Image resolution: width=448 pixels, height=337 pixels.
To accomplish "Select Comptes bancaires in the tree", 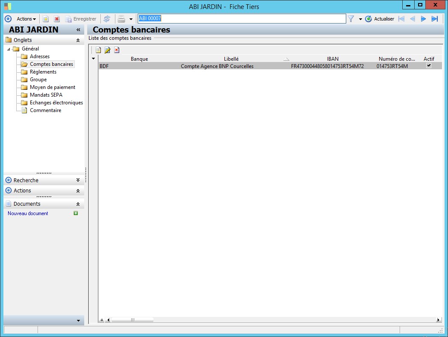I will [51, 64].
